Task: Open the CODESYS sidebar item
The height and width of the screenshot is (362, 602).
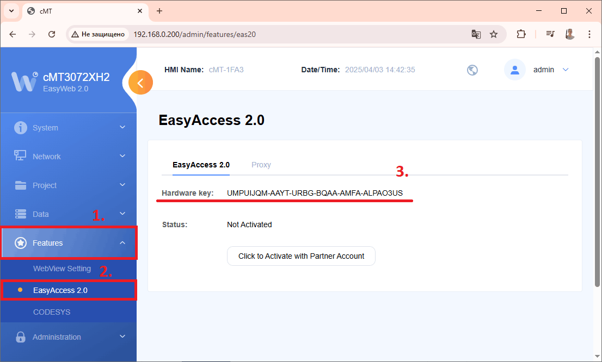Action: [x=52, y=312]
